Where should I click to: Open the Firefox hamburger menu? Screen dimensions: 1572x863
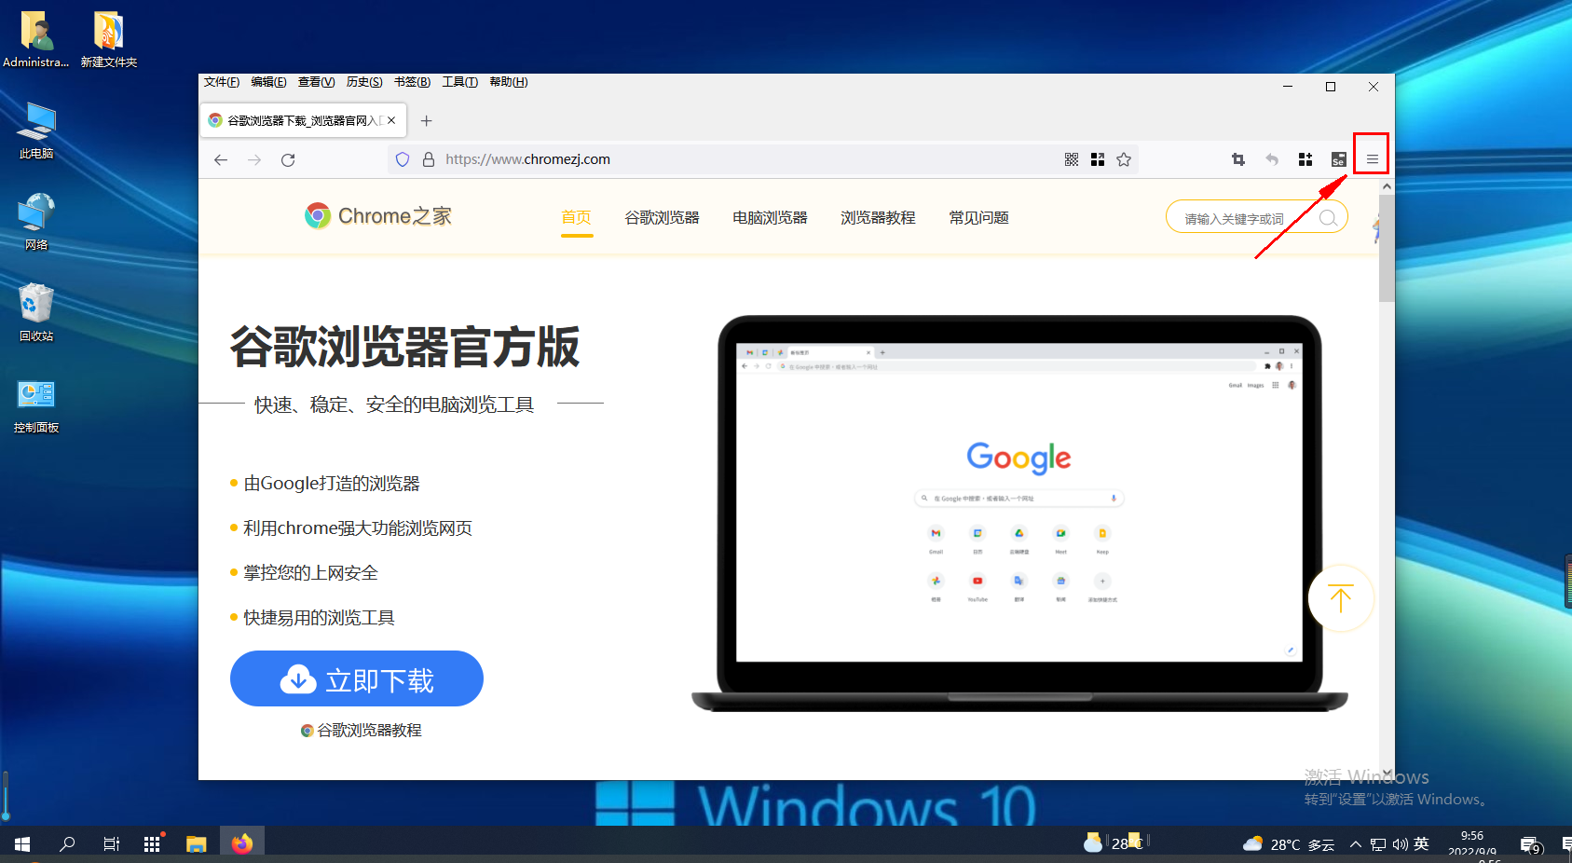1373,159
